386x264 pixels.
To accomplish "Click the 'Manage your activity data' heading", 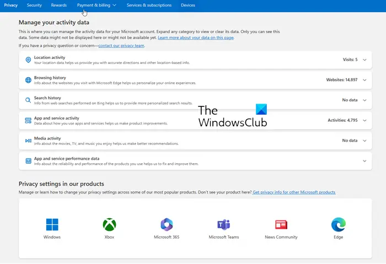I will [54, 23].
